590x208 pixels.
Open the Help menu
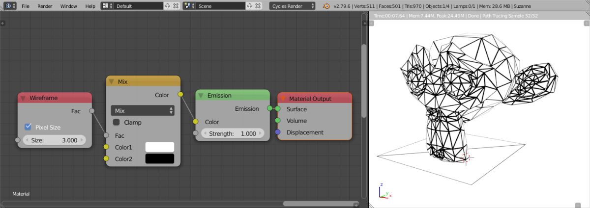pyautogui.click(x=90, y=6)
